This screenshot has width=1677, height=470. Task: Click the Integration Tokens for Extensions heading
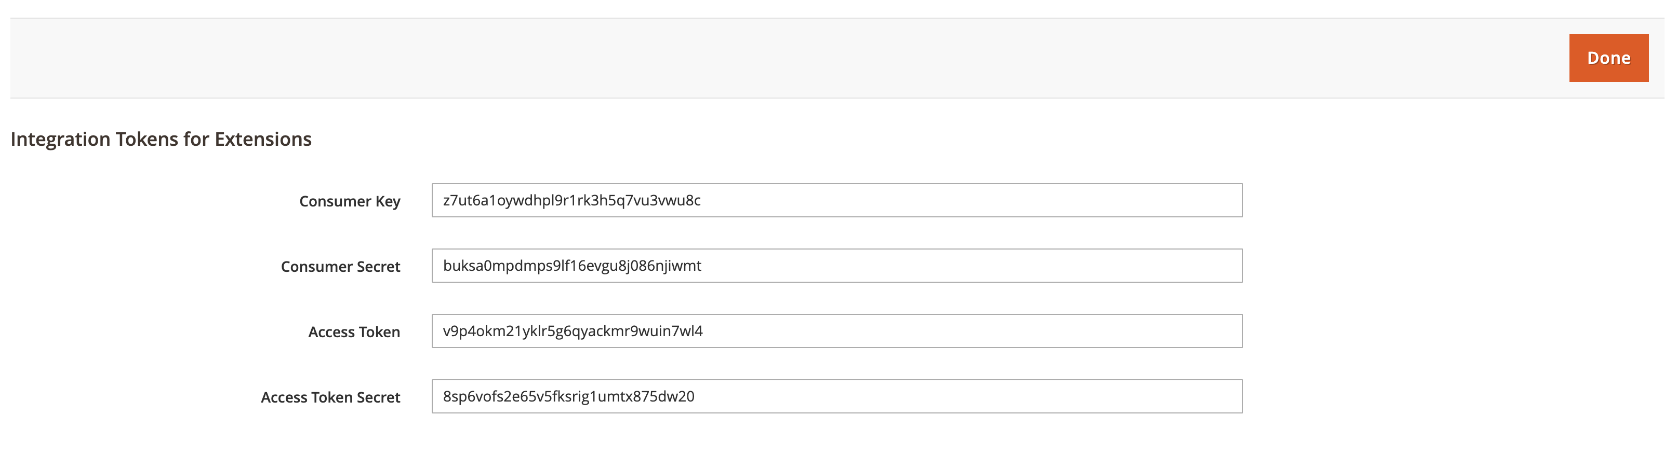tap(161, 139)
